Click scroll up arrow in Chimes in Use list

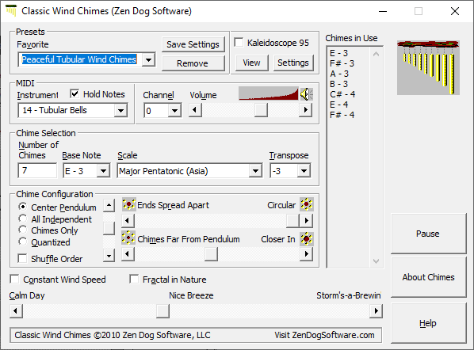376,55
